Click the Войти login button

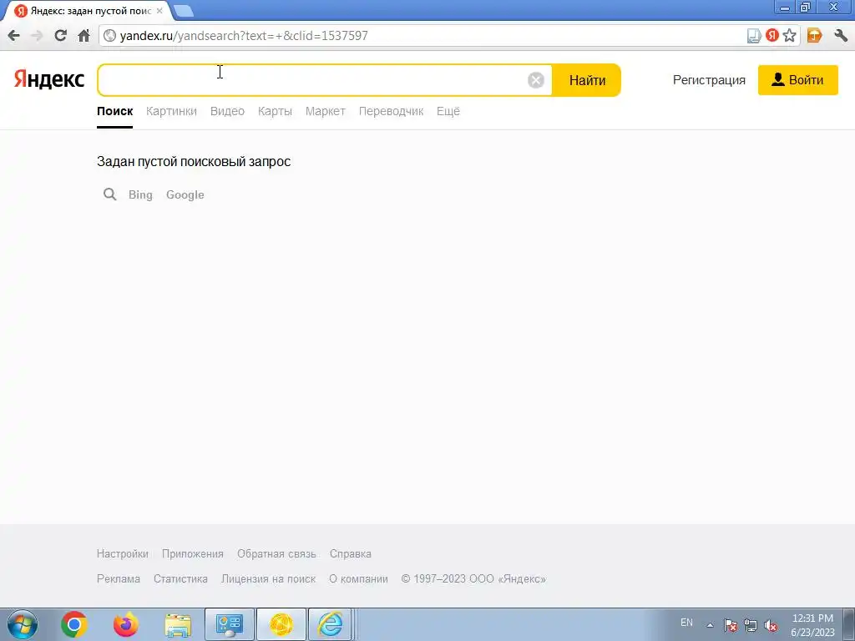tap(797, 80)
